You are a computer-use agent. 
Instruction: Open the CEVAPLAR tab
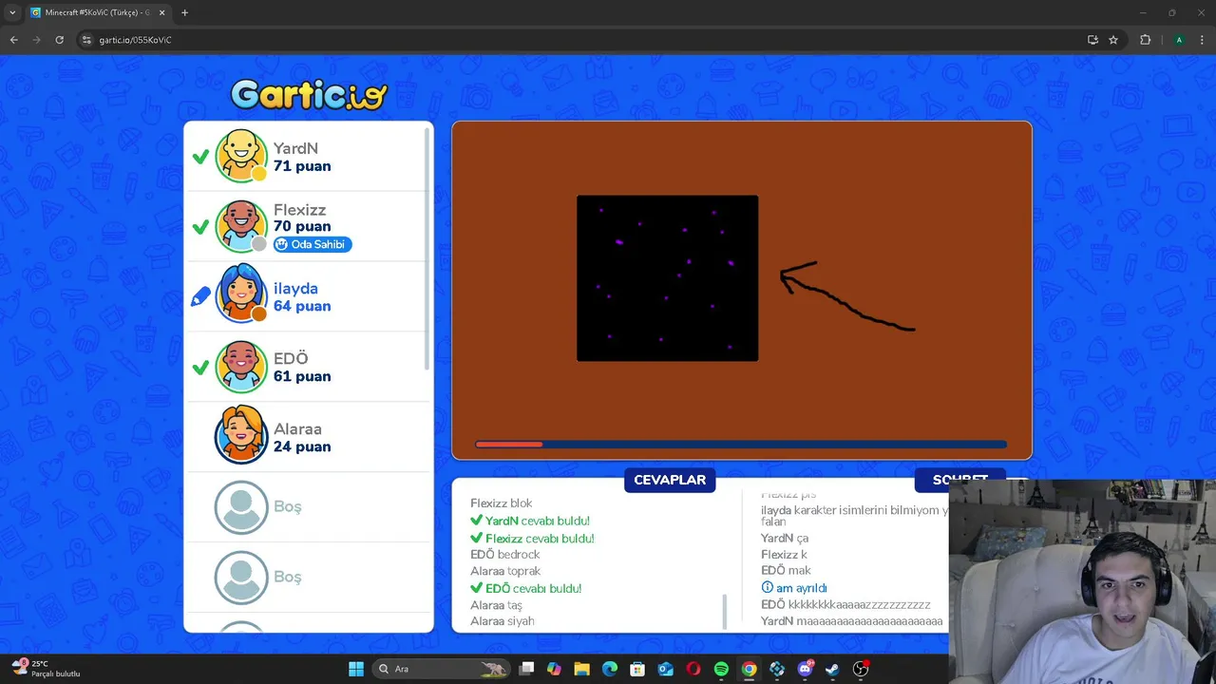pyautogui.click(x=670, y=480)
